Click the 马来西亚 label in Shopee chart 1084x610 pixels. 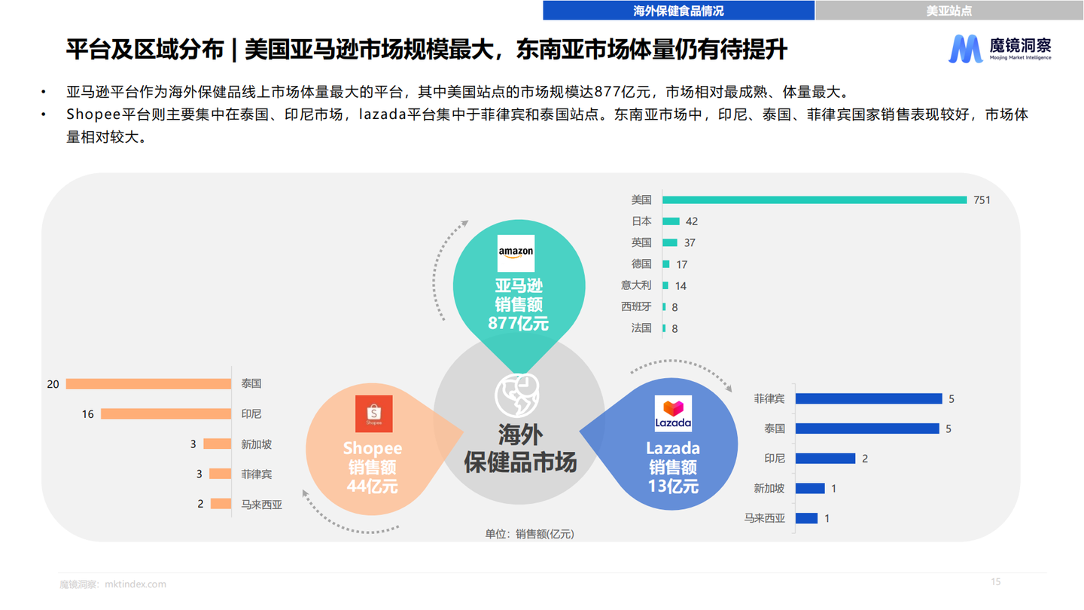[262, 505]
